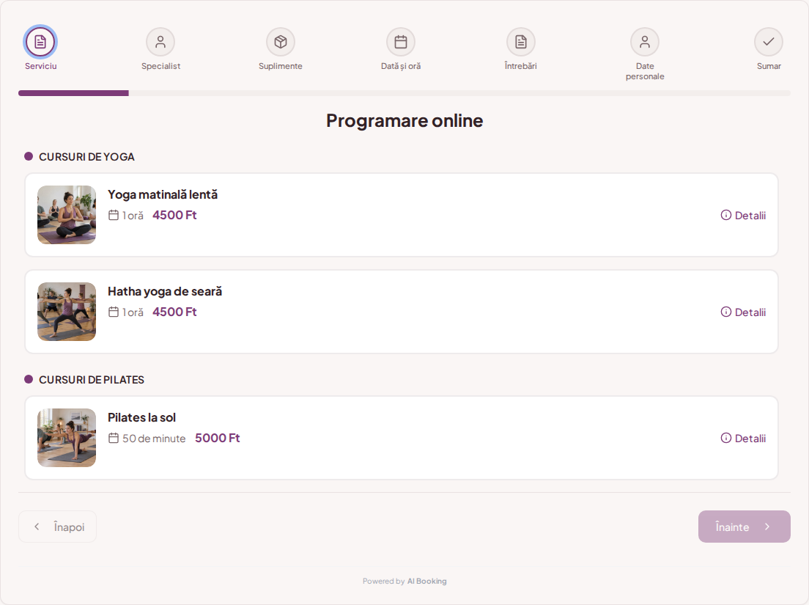Click the Sumar checkmark icon
Screen dimensions: 809x605
click(x=769, y=42)
